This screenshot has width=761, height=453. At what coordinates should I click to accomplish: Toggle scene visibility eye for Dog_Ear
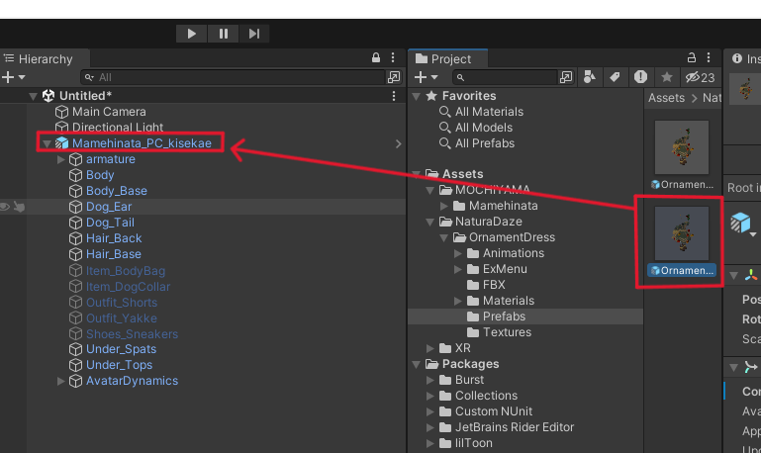click(x=5, y=207)
